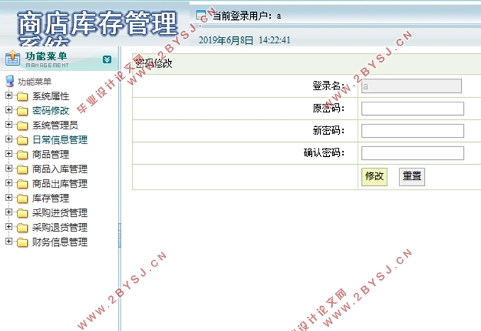Click the 功能菜单 header management icon
Viewport: 481px width, 331px height.
pyautogui.click(x=13, y=58)
